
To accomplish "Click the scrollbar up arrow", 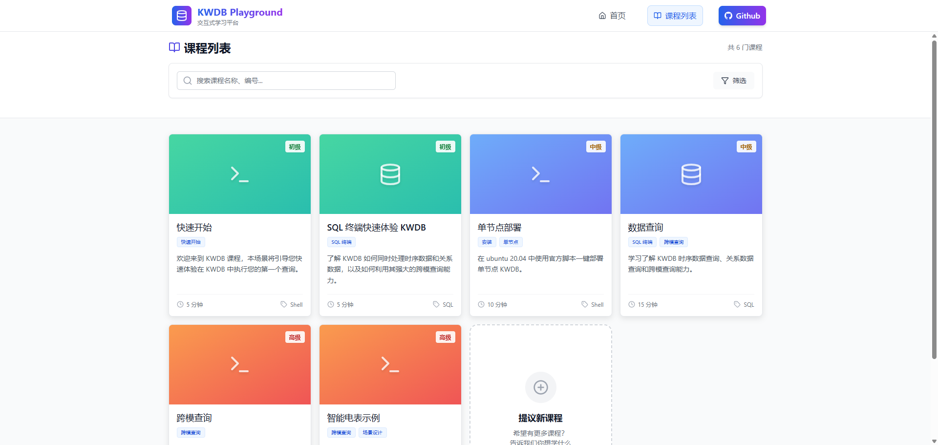I will point(934,36).
